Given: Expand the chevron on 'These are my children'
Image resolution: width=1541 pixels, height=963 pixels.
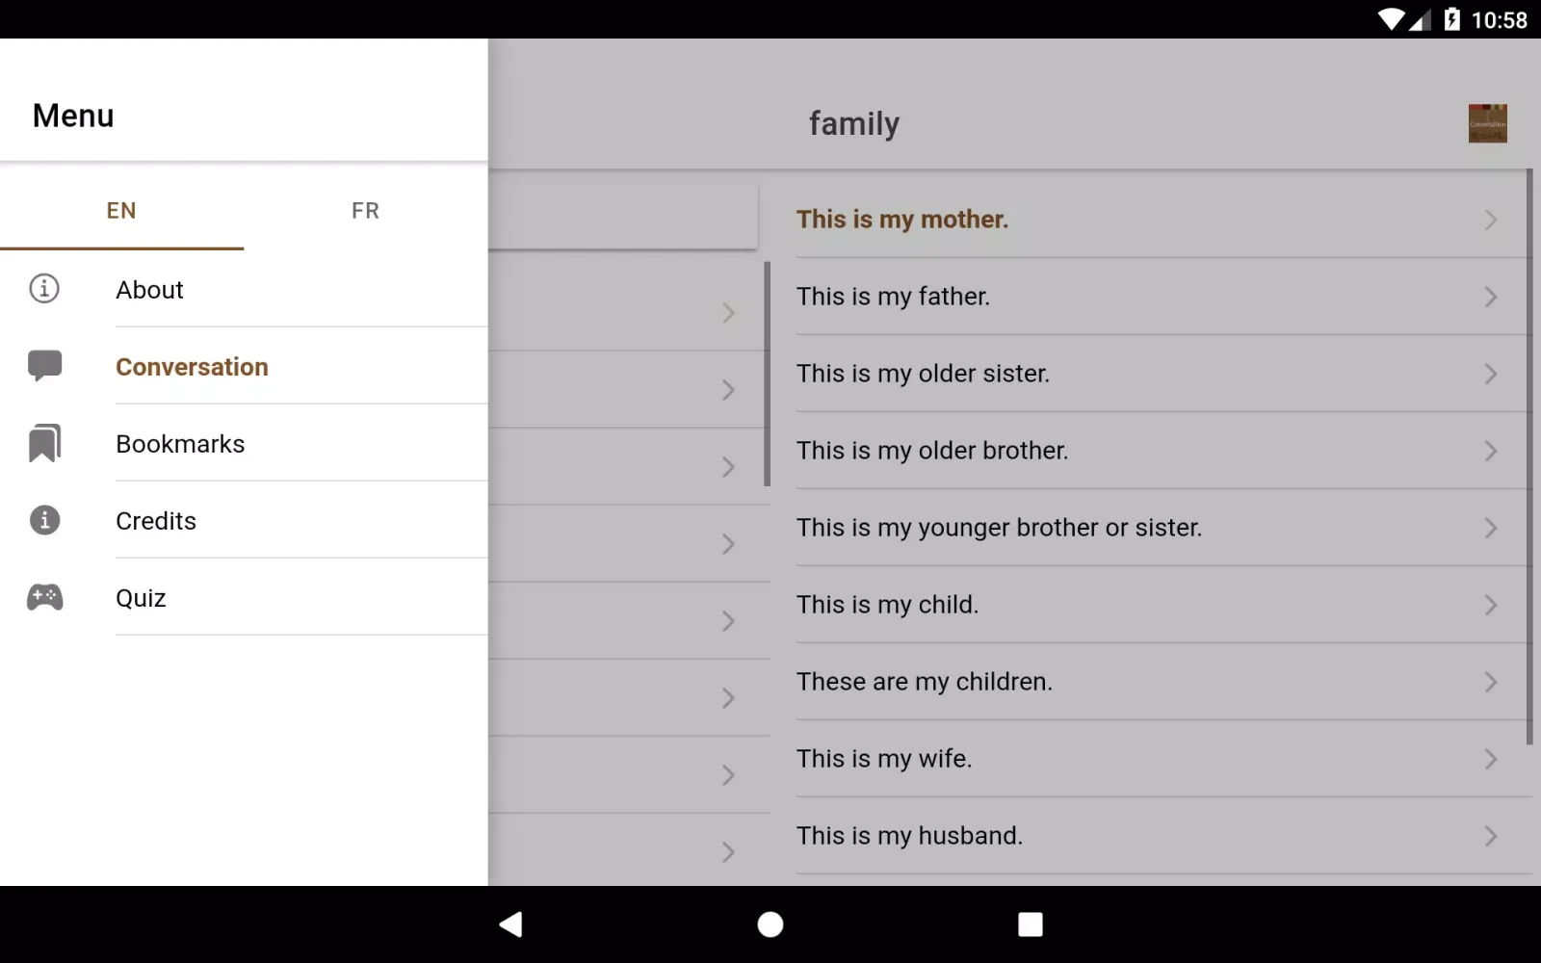Looking at the screenshot, I should (1489, 682).
